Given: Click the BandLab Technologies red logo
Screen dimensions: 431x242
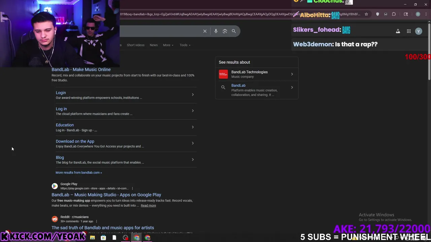Looking at the screenshot, I should click(223, 74).
